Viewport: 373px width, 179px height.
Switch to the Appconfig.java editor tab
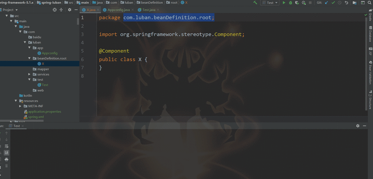pyautogui.click(x=118, y=10)
